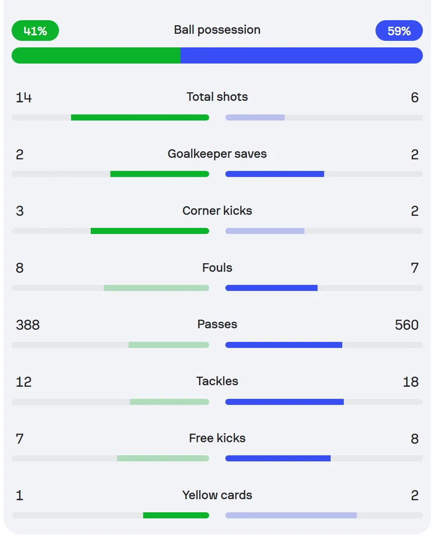Click the blue 59% possession badge
438x535 pixels.
399,31
